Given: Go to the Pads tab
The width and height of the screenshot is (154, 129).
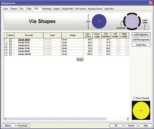Looking at the screenshot, I should (29, 9).
